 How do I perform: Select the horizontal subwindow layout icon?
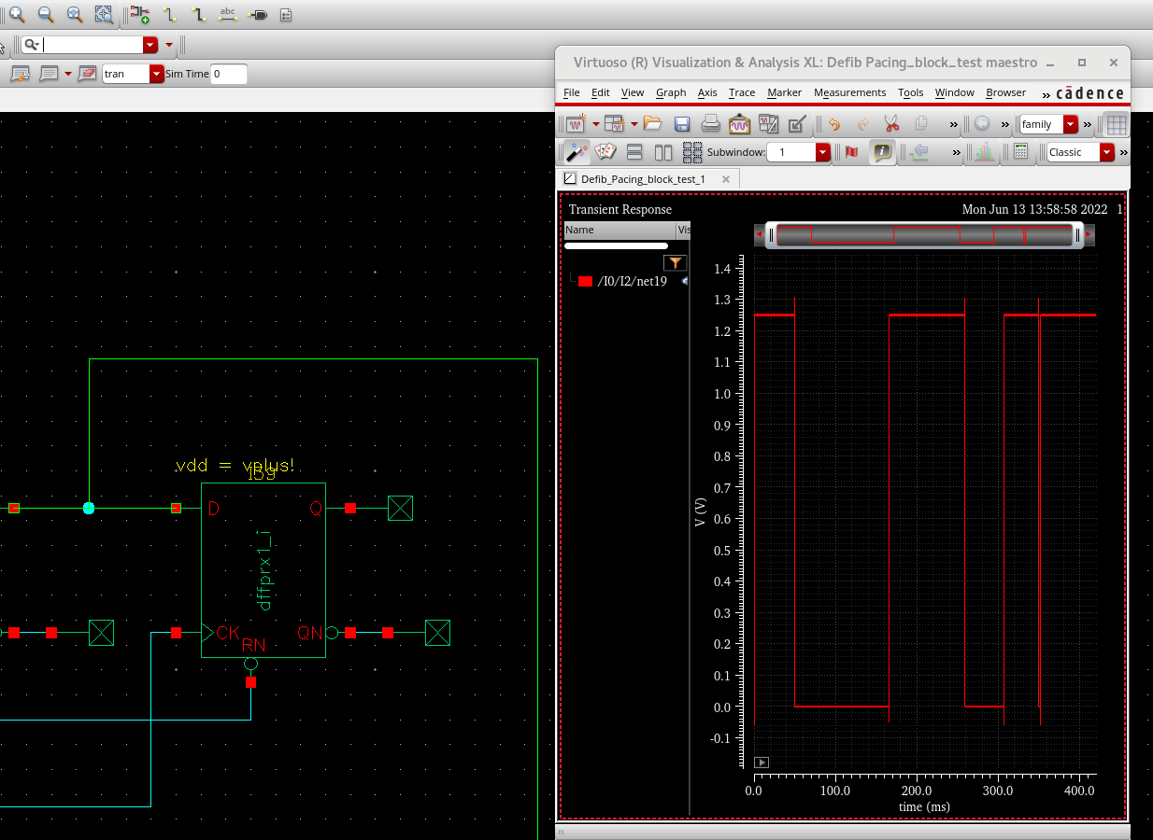(x=634, y=152)
